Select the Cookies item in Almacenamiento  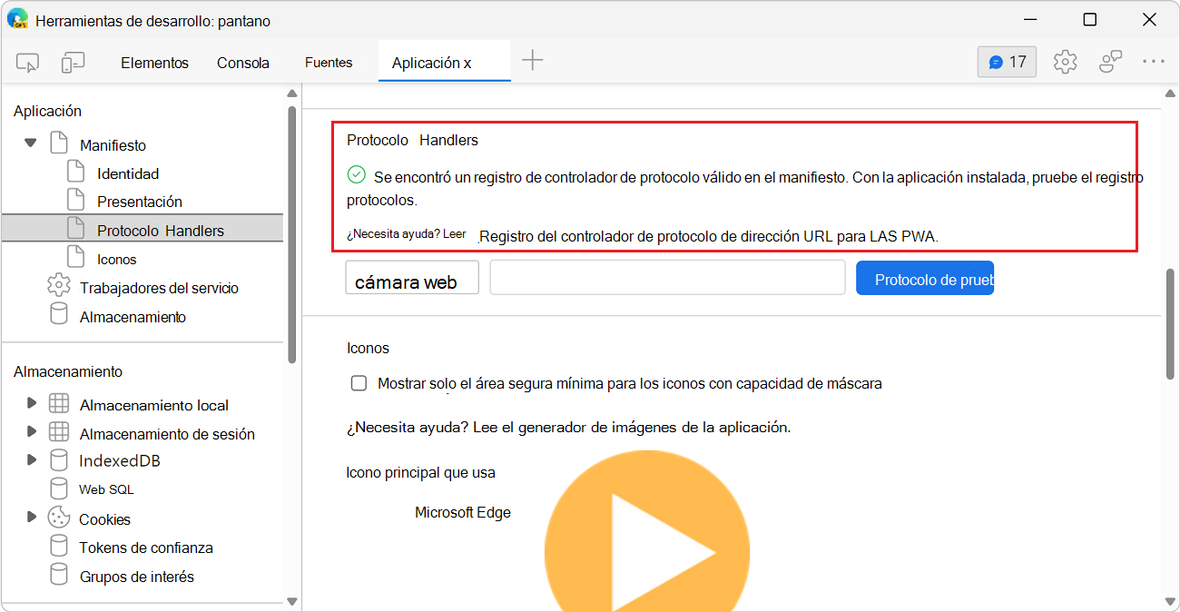click(x=103, y=518)
